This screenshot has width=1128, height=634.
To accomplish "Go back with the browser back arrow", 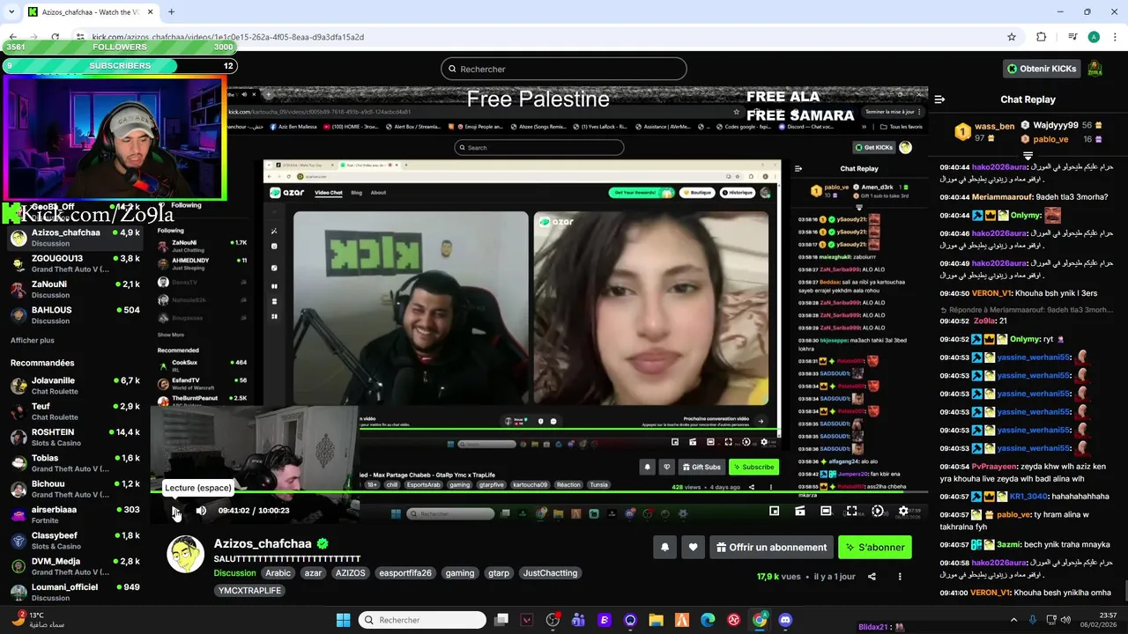I will (13, 37).
